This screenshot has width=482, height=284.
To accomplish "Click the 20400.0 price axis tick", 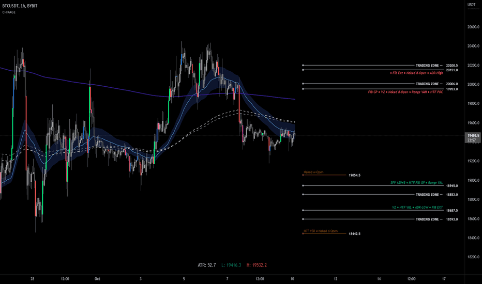I will pyautogui.click(x=473, y=46).
